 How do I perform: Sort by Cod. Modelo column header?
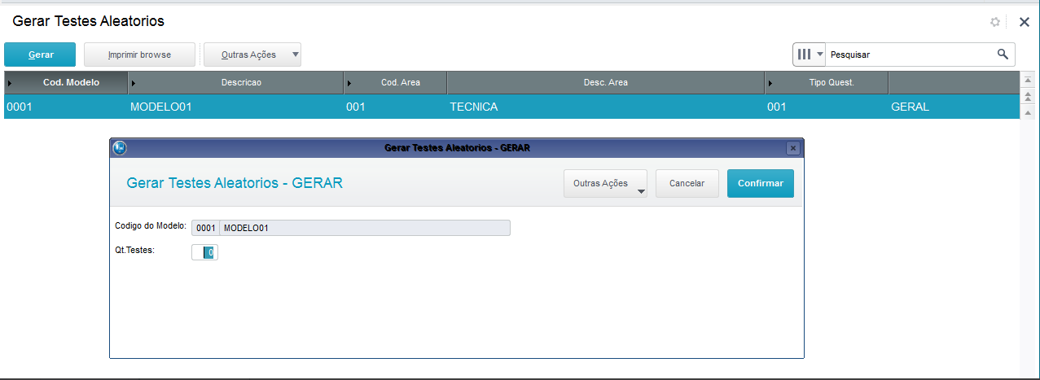66,82
